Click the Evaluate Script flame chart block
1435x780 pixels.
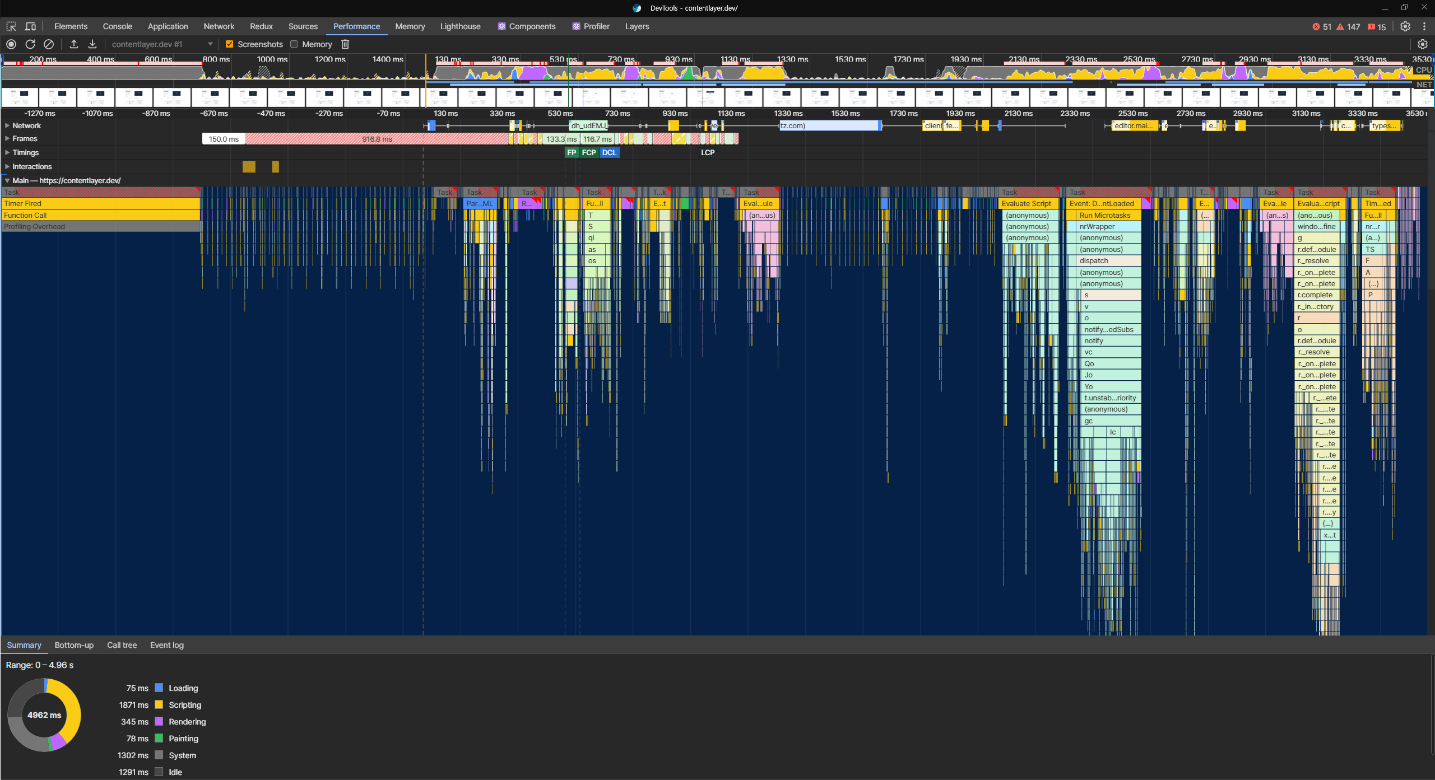pos(1027,204)
